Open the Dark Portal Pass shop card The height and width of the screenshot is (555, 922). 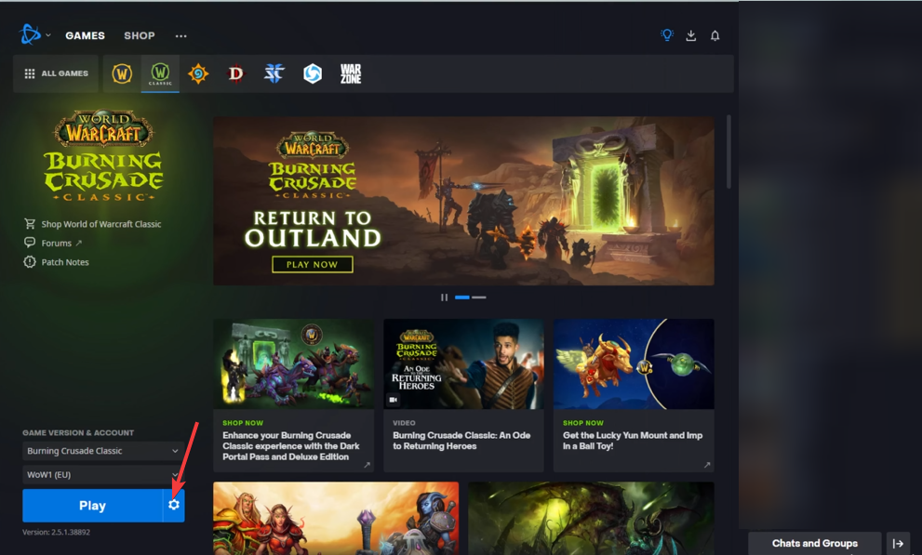coord(293,395)
